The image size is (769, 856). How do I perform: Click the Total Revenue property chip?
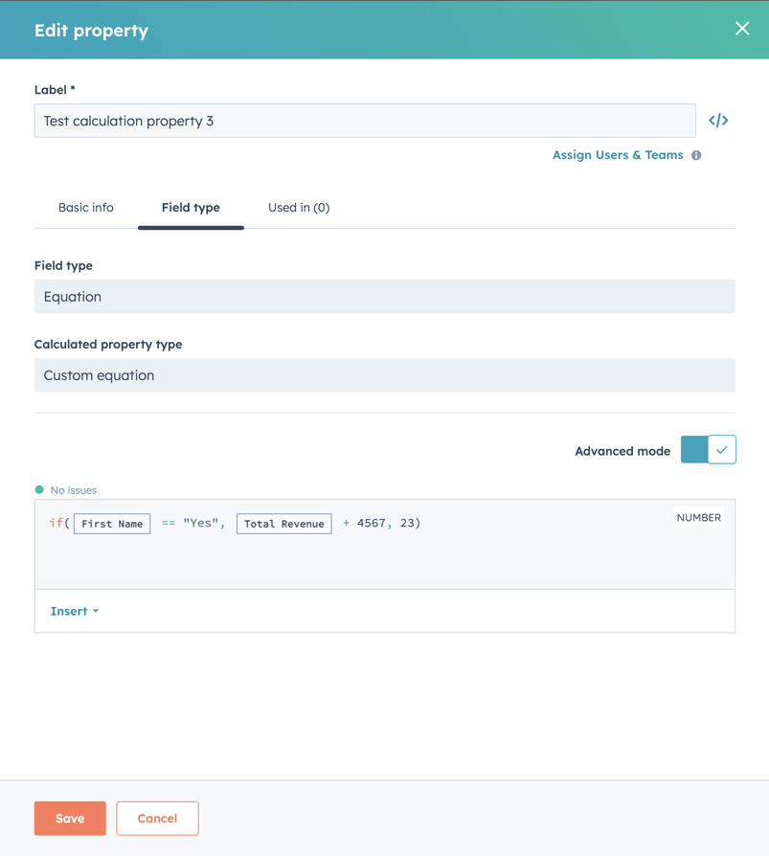[283, 523]
